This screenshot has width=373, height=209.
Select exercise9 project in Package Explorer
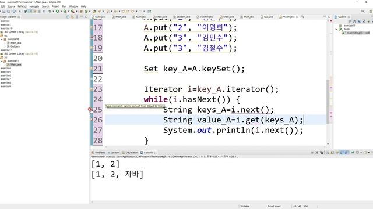6,87
